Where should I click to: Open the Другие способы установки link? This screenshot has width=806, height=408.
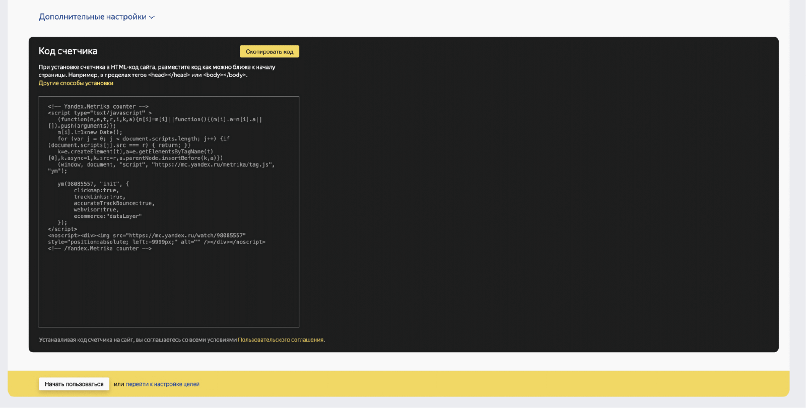point(76,83)
